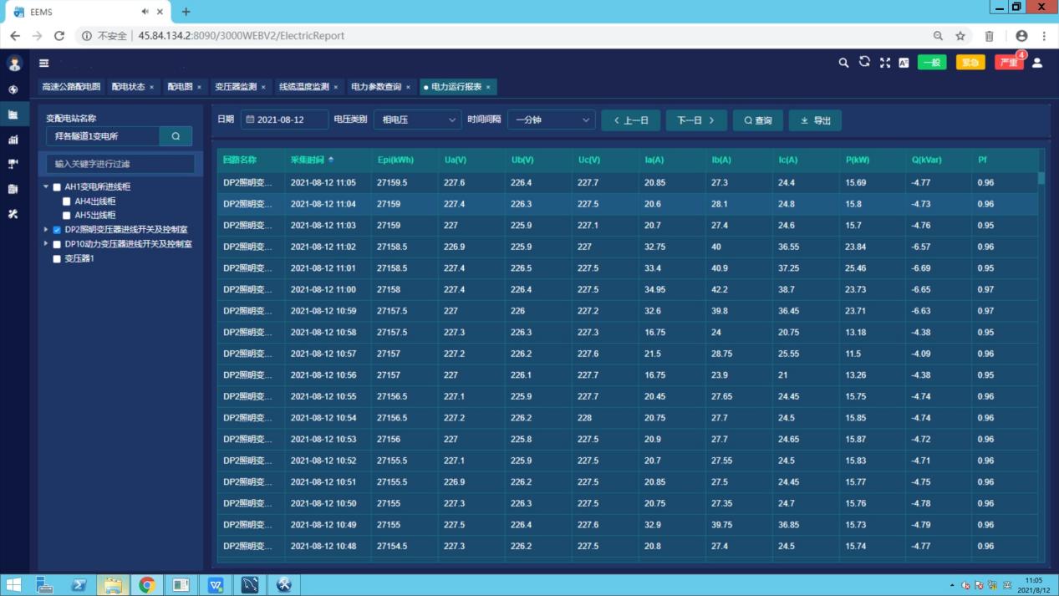The width and height of the screenshot is (1059, 596).
Task: Check the AH4出线柜 checkbox
Action: pos(67,201)
